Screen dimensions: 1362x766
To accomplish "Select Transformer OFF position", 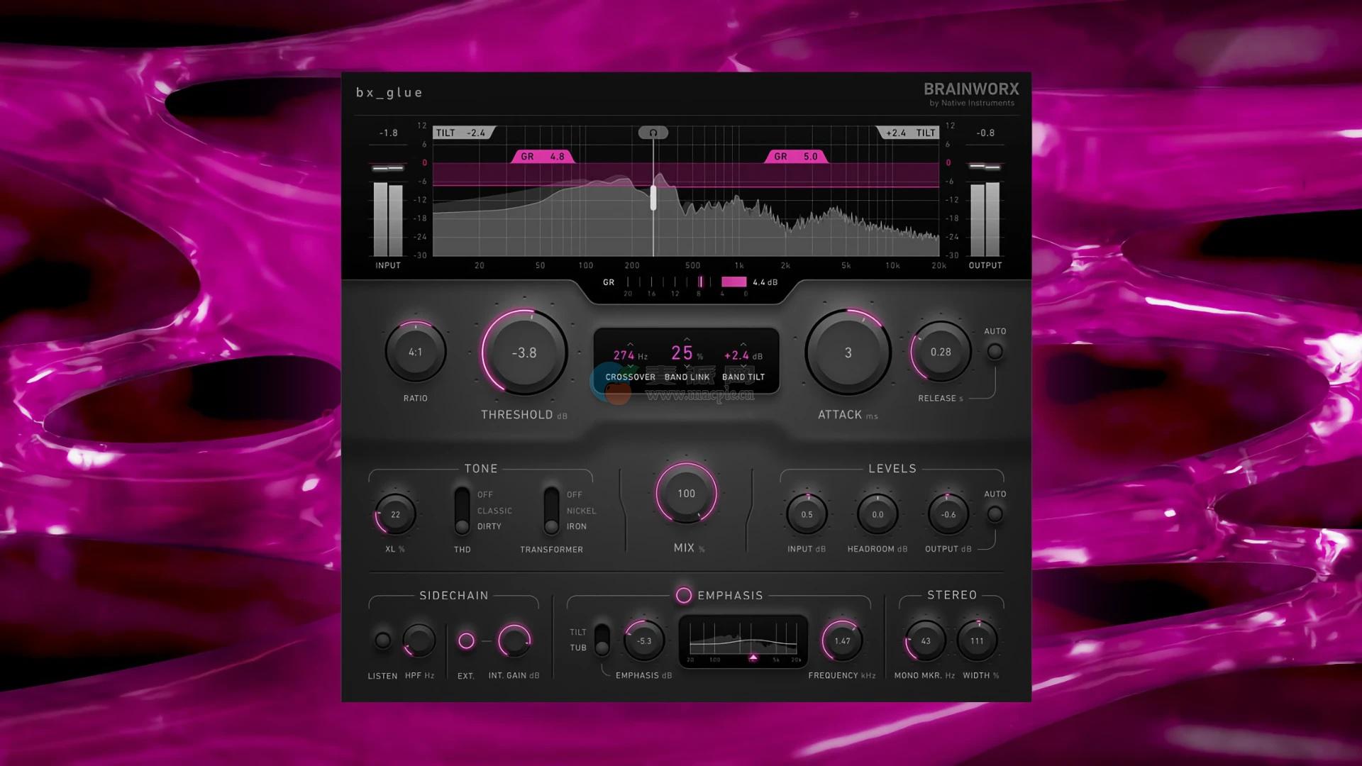I will (x=575, y=494).
